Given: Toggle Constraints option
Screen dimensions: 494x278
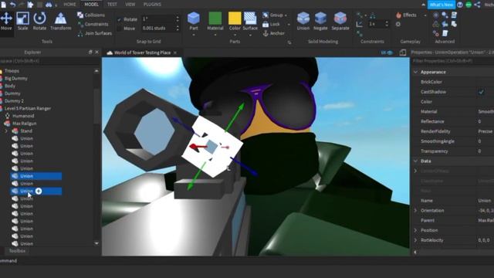Looking at the screenshot, I should click(93, 24).
